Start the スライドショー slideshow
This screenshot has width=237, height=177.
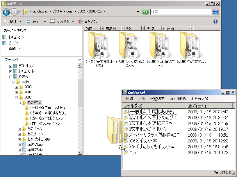(62, 22)
